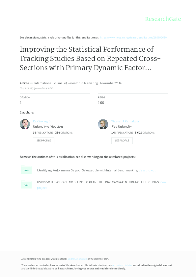Click View project for the Benchmarking project
Screen dimensions: 196x277
(x=147, y=170)
